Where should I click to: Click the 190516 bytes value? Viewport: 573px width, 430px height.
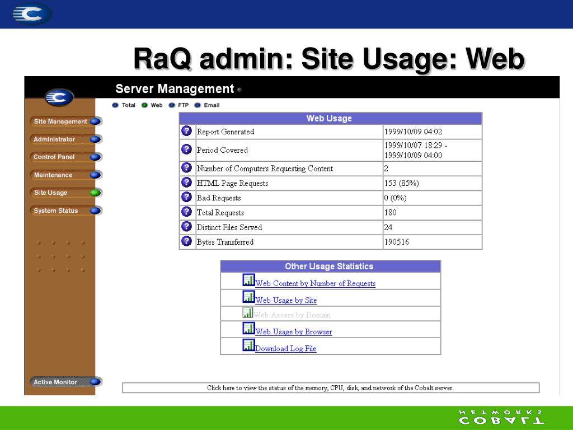[x=397, y=242]
